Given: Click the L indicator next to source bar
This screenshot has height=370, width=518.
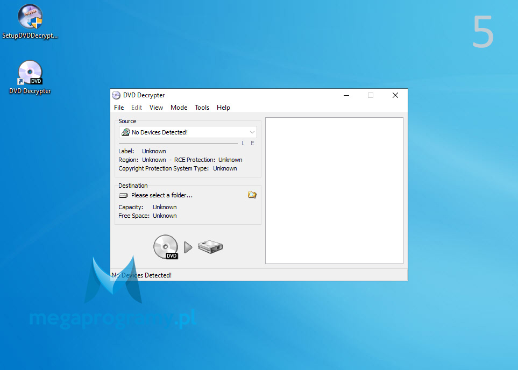Looking at the screenshot, I should tap(243, 144).
